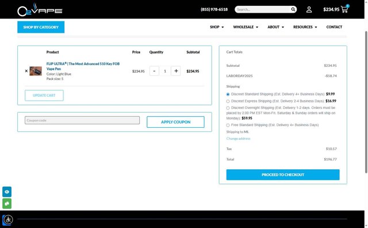This screenshot has height=228, width=368.
Task: Expand the RESOURCES menu
Action: (305, 27)
